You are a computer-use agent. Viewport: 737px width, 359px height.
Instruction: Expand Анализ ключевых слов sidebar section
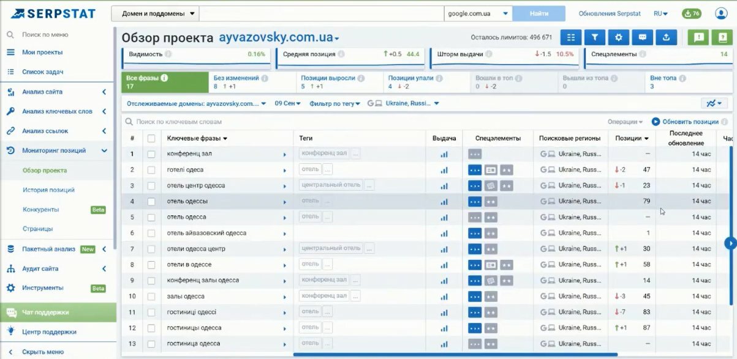click(x=58, y=111)
